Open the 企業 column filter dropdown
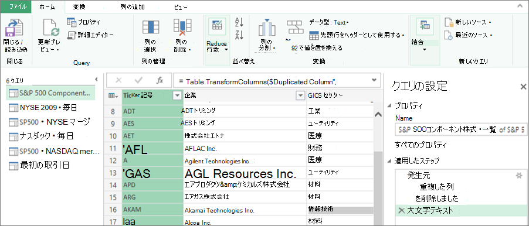Screen dimensions: 529x226 300,96
